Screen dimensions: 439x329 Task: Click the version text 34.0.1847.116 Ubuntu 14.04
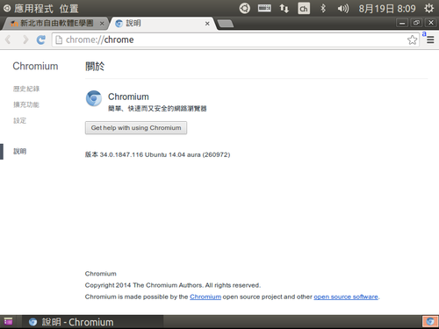coord(157,154)
